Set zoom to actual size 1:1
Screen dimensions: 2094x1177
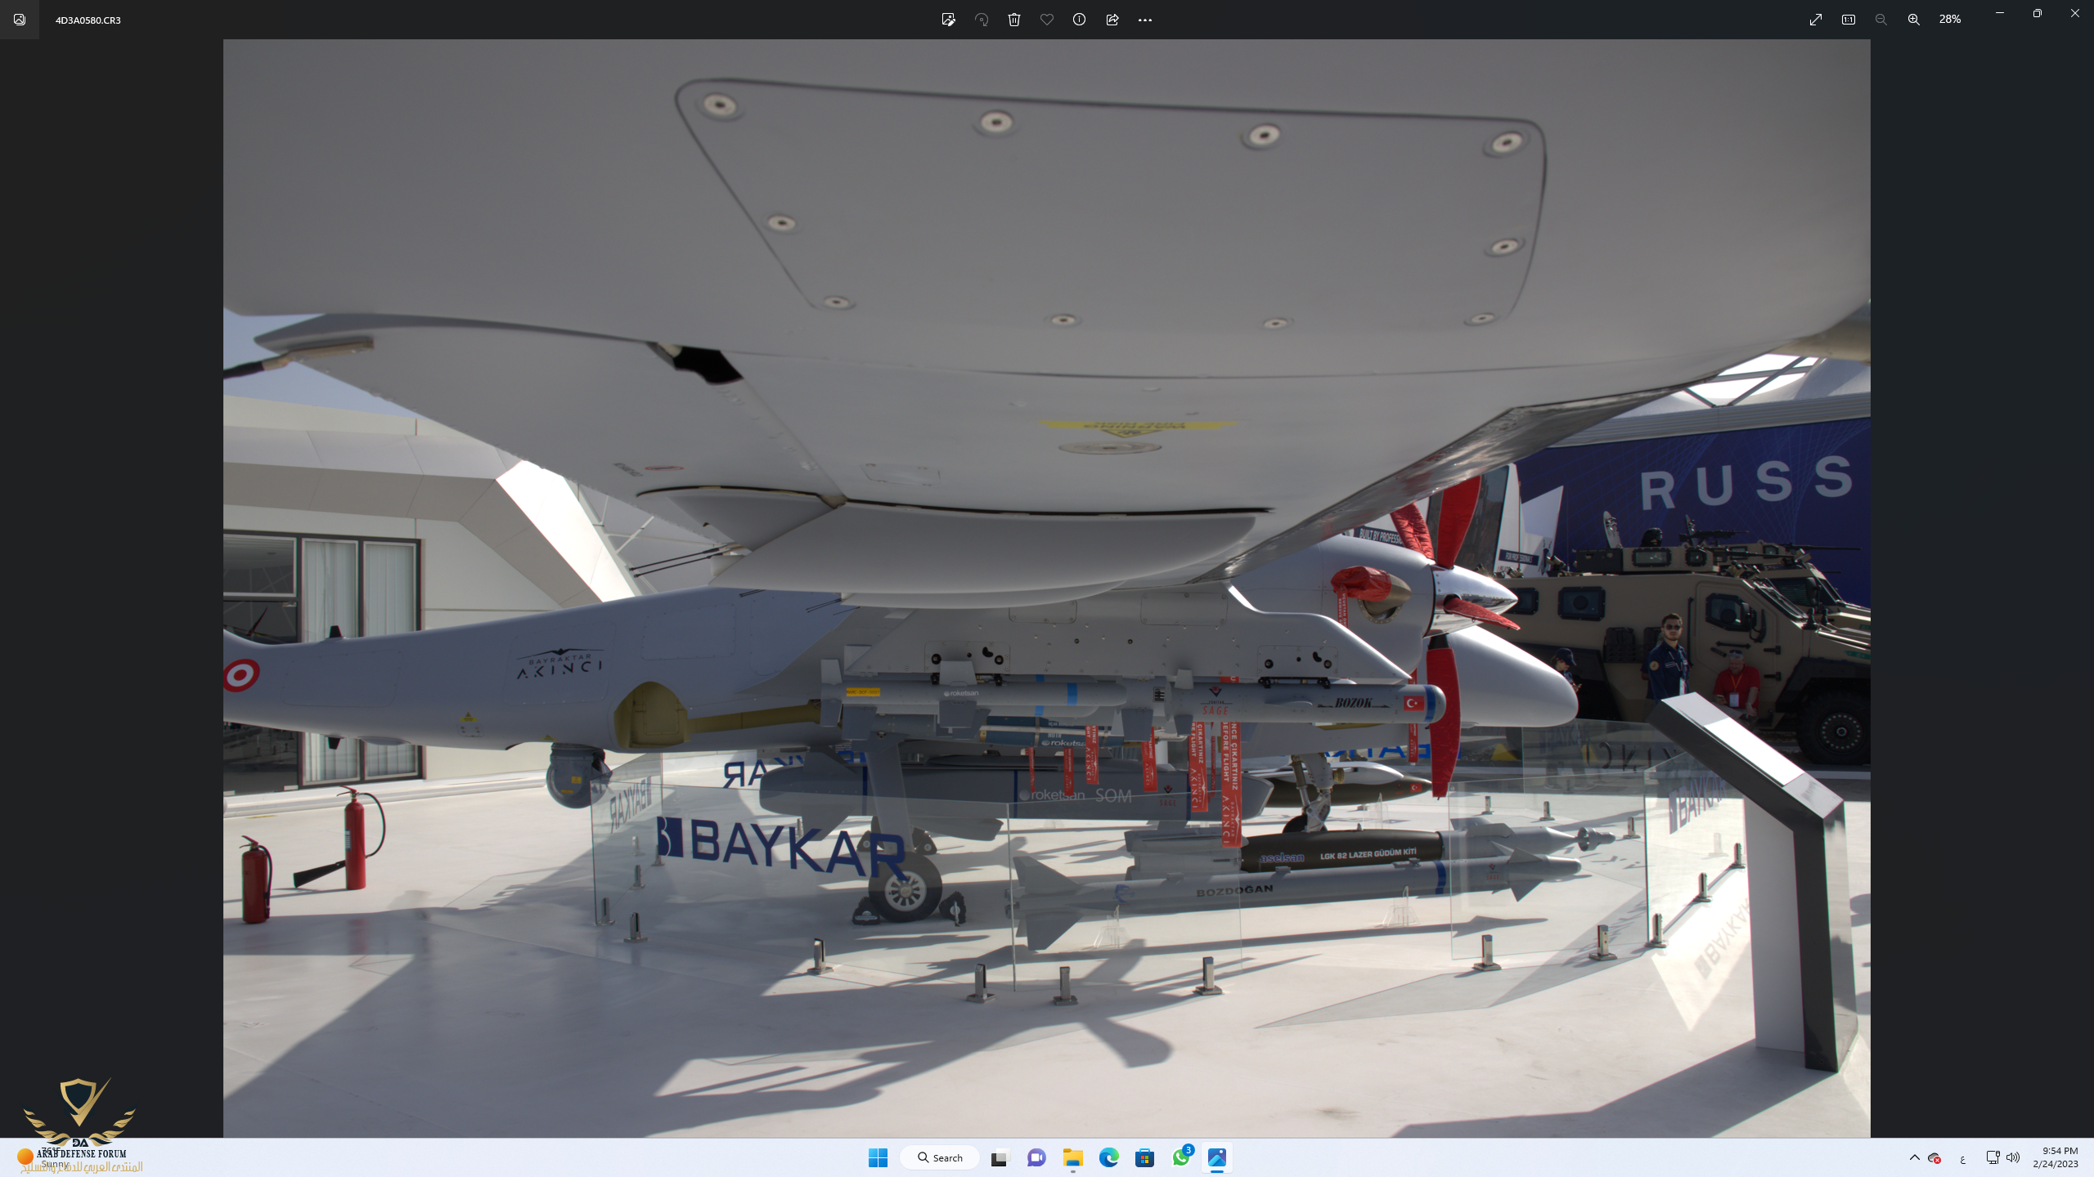tap(1849, 20)
